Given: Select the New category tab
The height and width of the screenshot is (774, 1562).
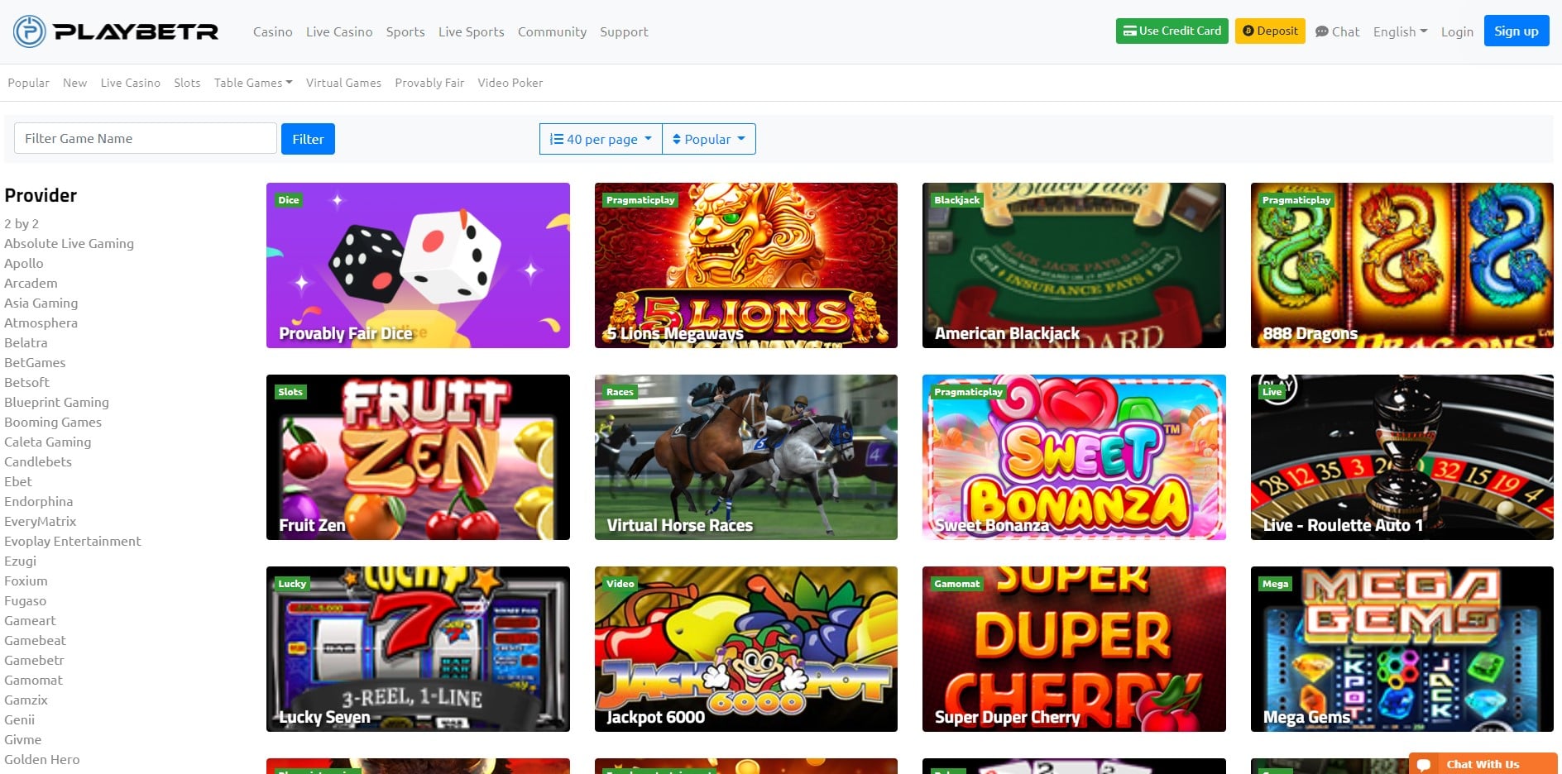Looking at the screenshot, I should [x=74, y=83].
